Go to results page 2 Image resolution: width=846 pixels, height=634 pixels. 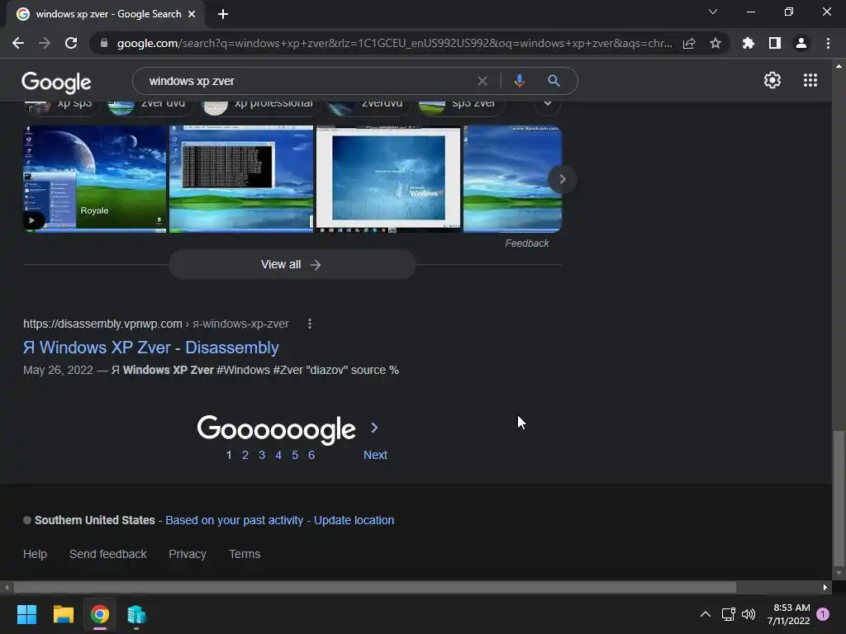pyautogui.click(x=245, y=455)
